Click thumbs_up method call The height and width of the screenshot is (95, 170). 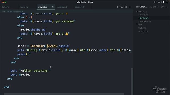click(x=38, y=30)
